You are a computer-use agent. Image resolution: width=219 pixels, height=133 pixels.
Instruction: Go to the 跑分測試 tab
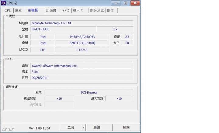[97, 10]
